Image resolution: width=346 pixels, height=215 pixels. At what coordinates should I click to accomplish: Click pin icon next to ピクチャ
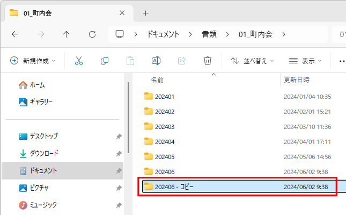(119, 188)
